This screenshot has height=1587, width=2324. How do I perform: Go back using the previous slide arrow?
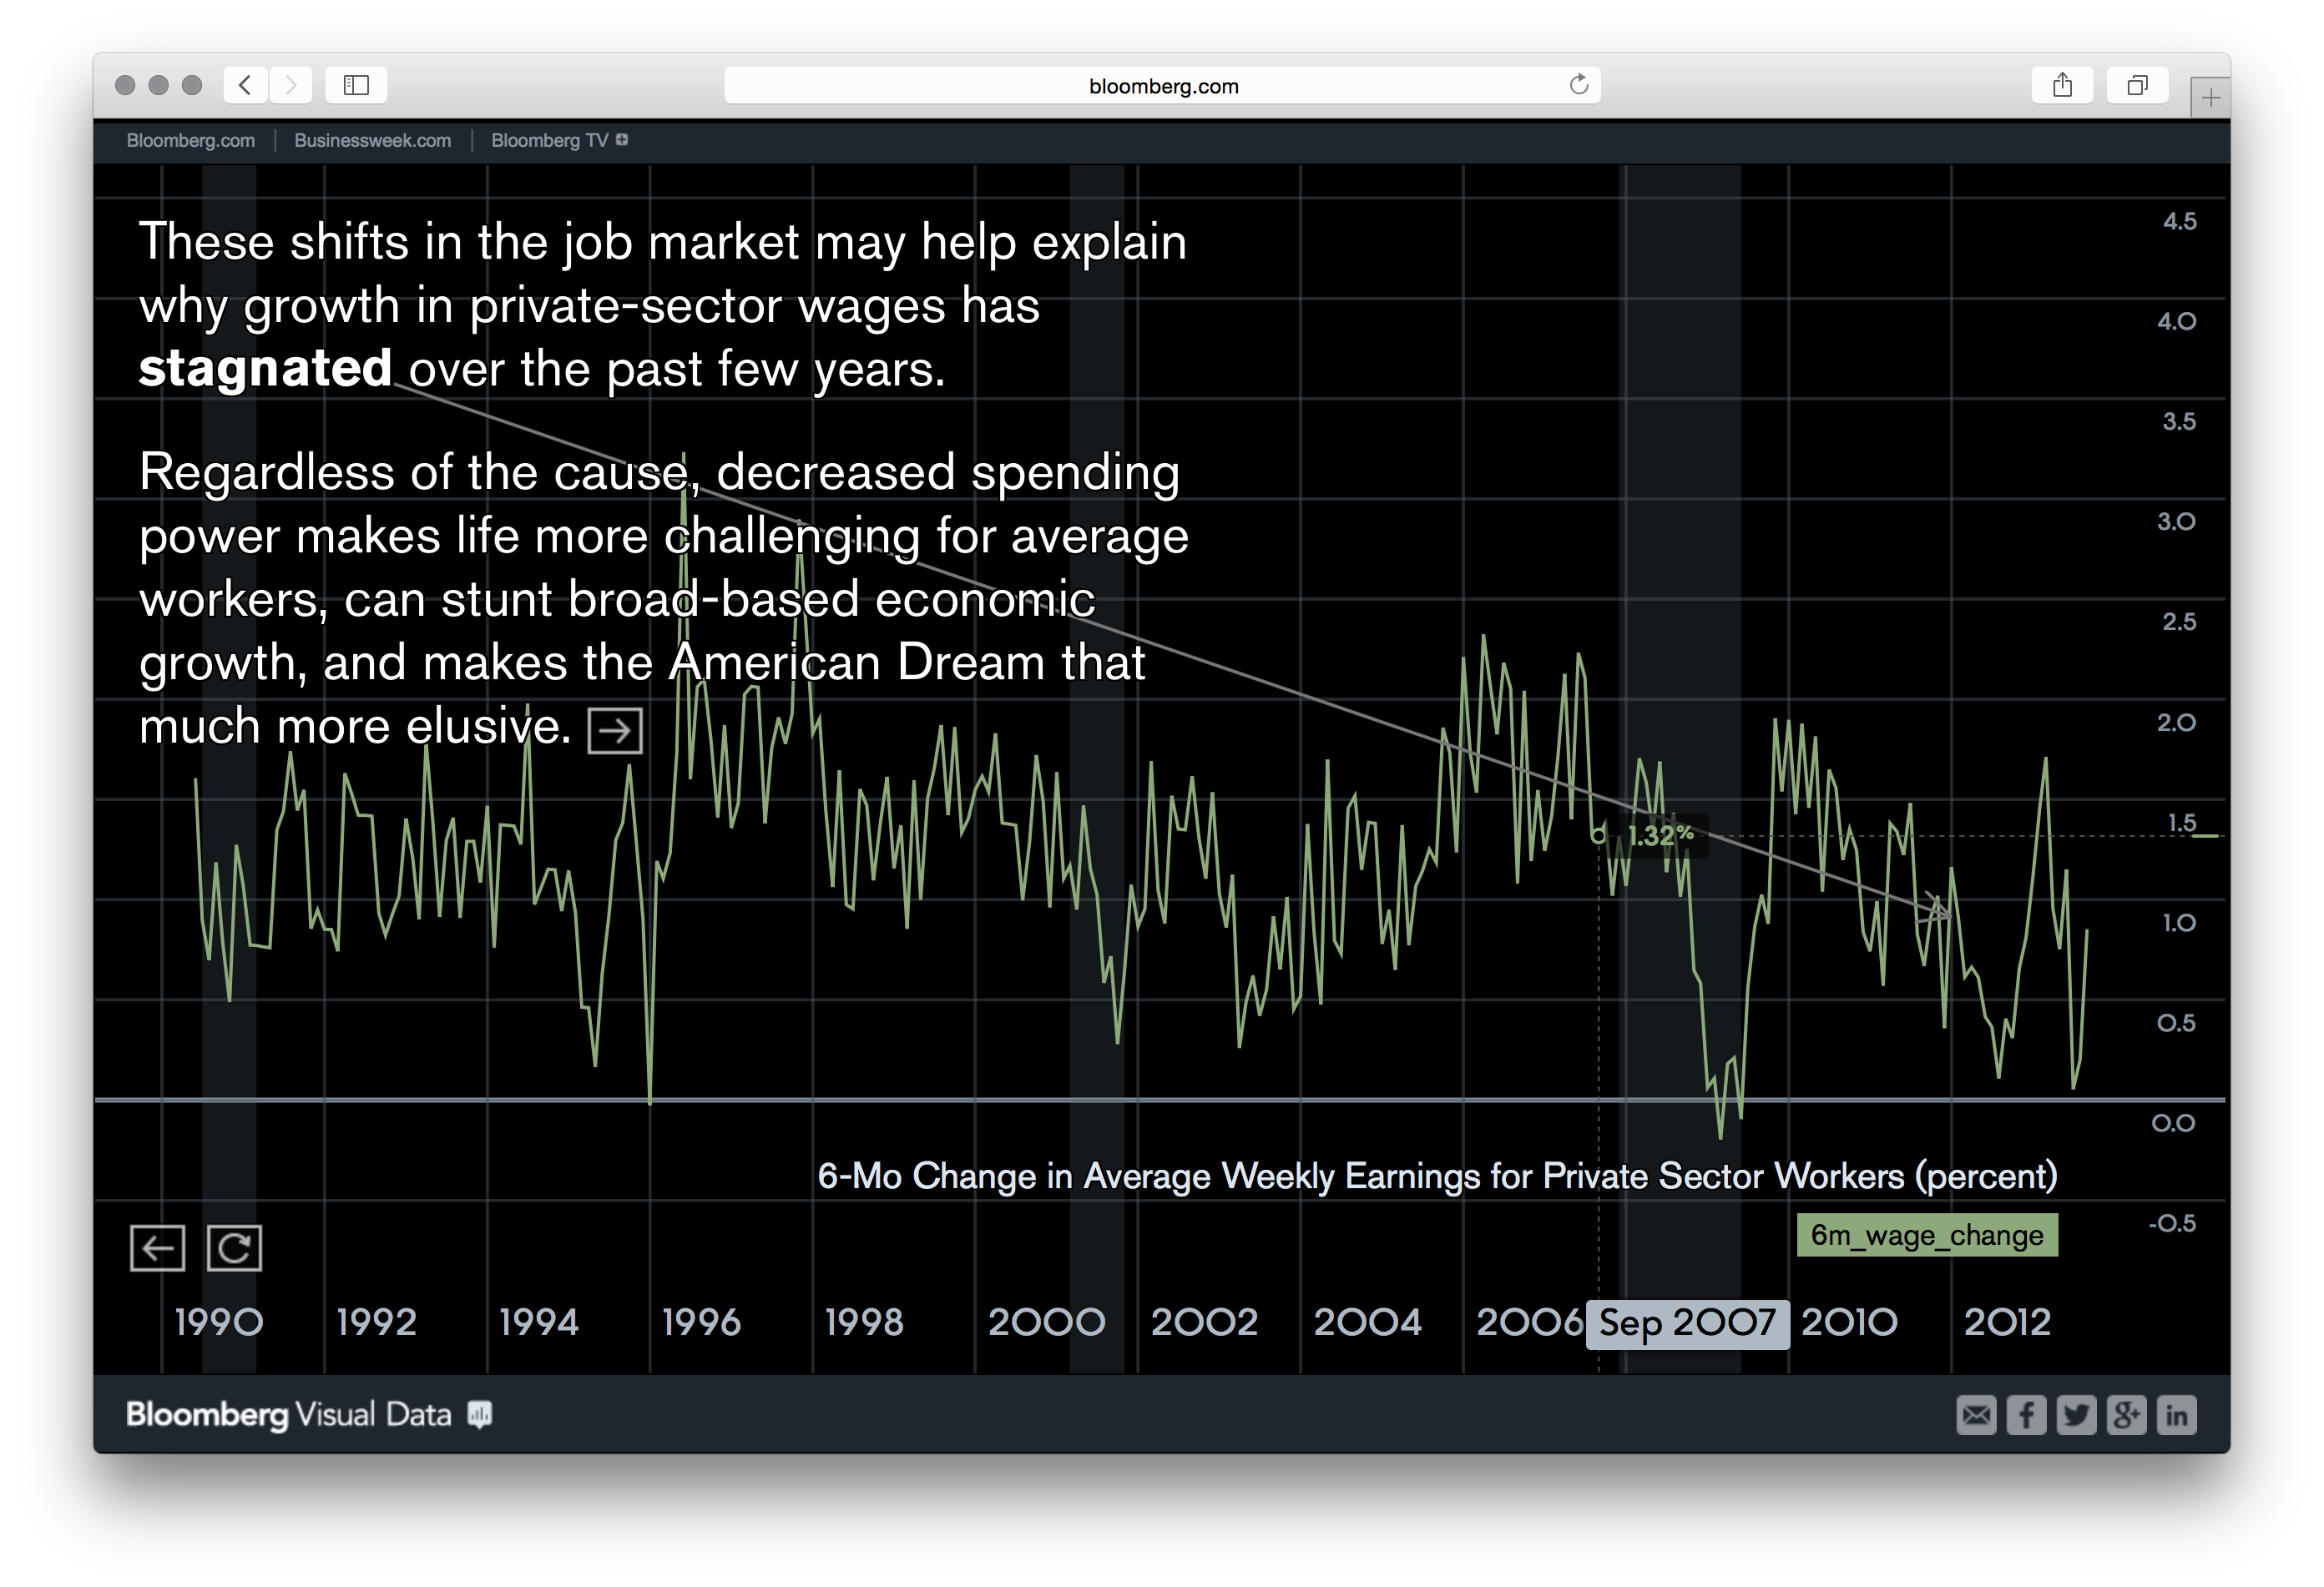pos(157,1247)
